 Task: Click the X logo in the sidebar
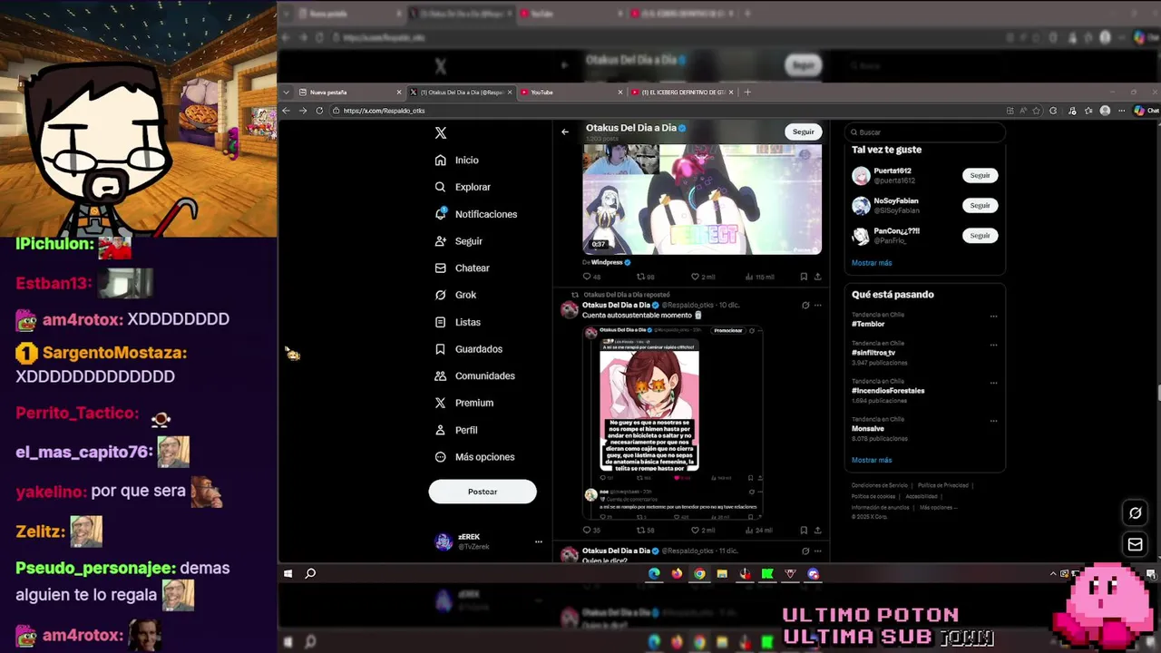(x=441, y=132)
